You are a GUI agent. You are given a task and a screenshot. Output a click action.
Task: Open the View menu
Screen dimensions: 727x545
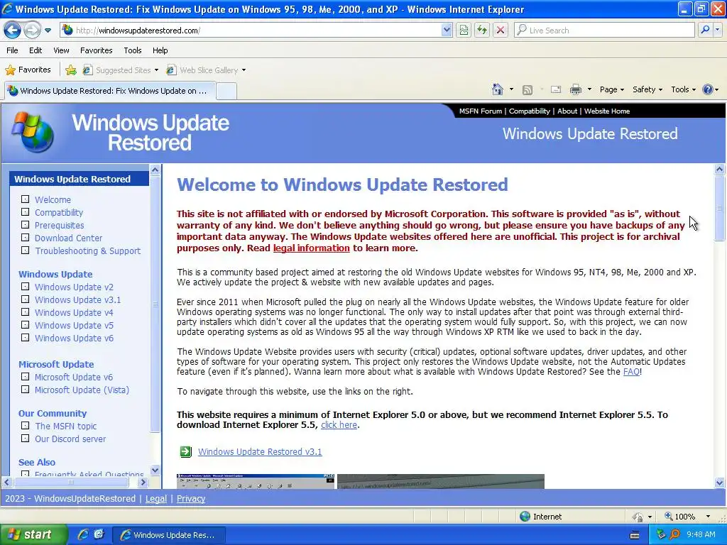(x=61, y=50)
